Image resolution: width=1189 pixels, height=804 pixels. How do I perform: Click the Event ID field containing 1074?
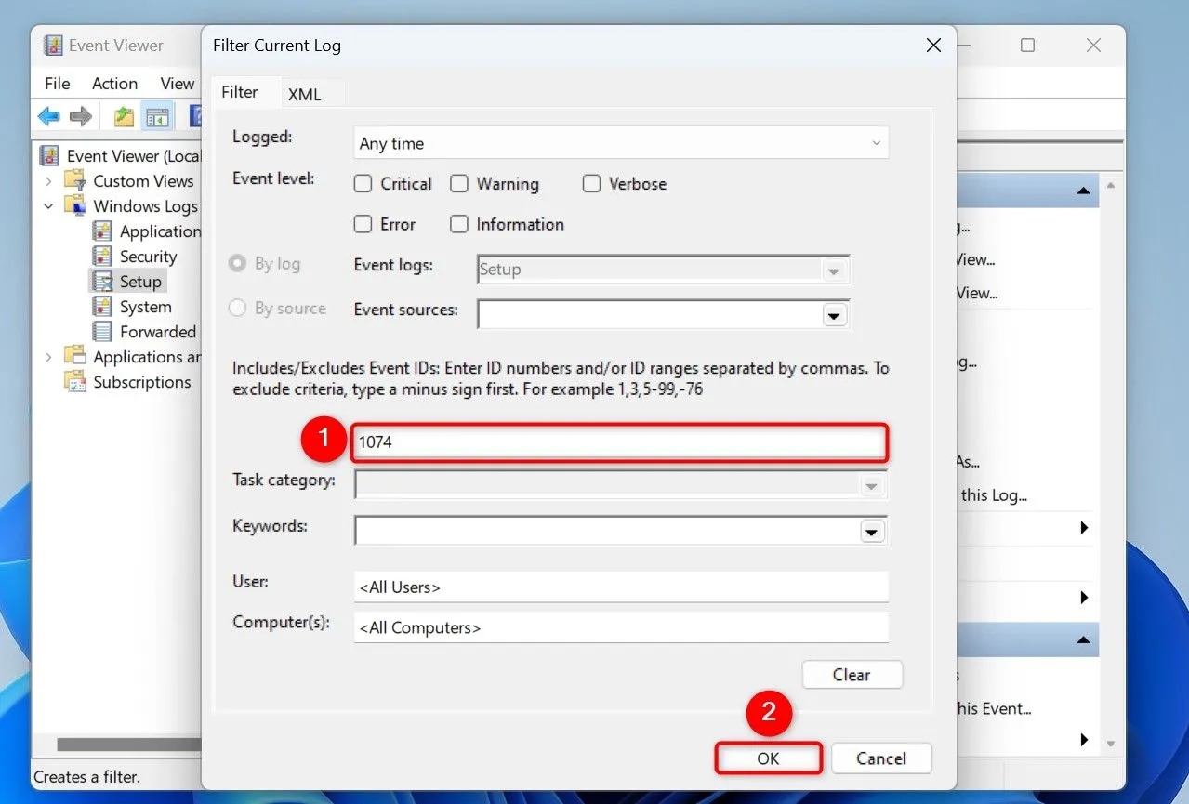coord(620,442)
